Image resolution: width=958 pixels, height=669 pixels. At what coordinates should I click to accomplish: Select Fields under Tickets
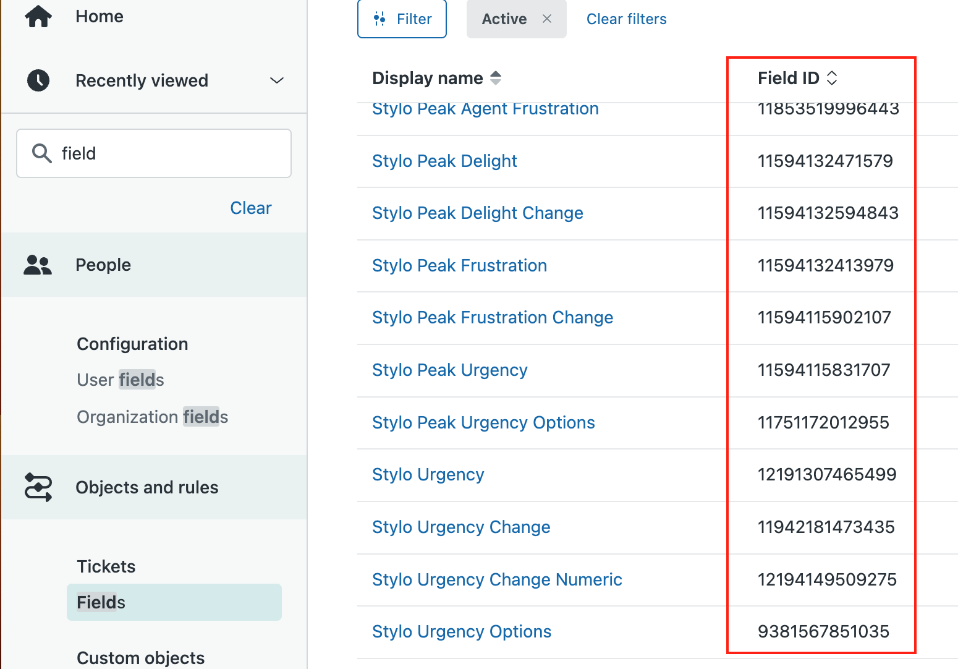[174, 602]
